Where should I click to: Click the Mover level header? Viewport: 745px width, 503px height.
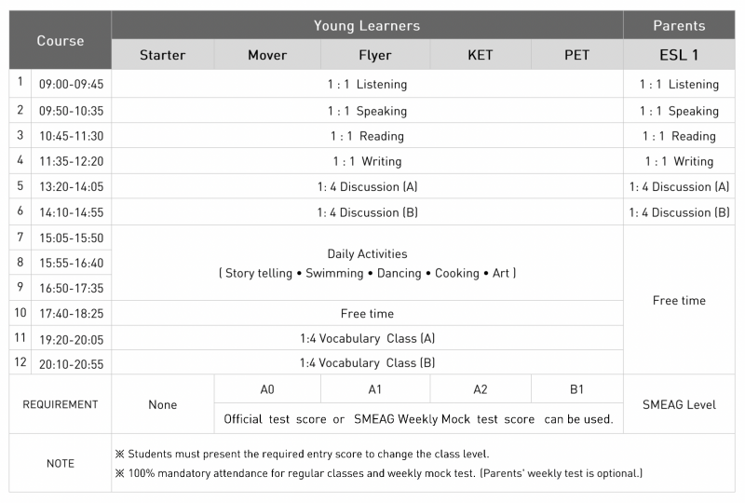click(267, 55)
